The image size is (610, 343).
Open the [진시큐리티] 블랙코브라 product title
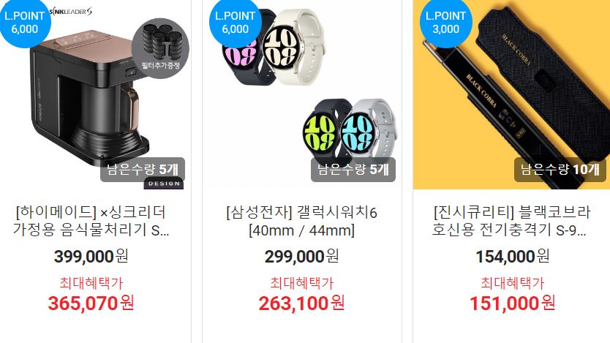tap(511, 222)
